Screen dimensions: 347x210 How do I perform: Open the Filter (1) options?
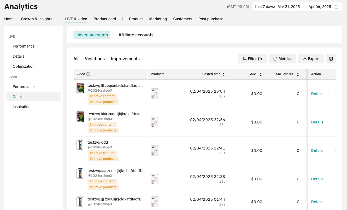(x=252, y=59)
